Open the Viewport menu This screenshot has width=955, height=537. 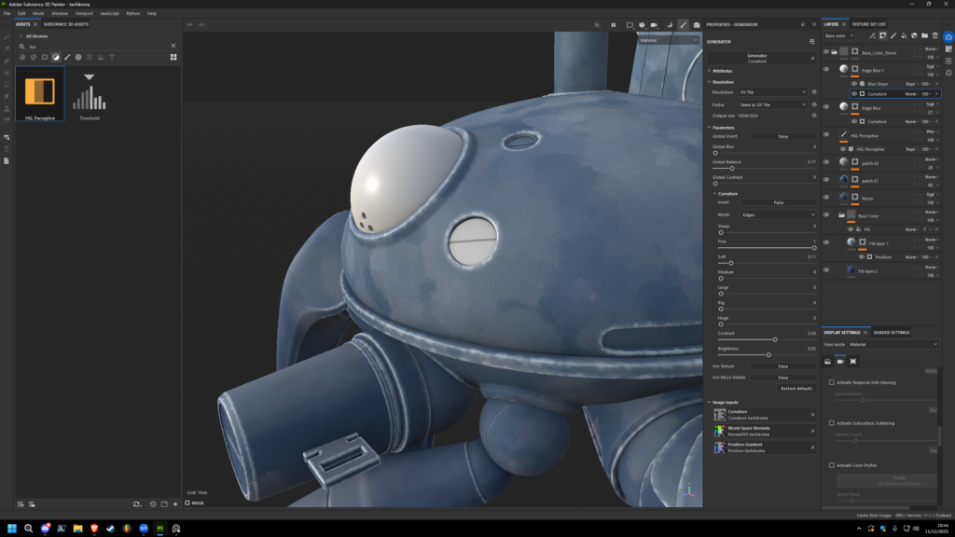[83, 14]
